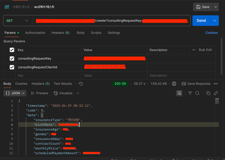Viewport: 225px width, 160px height.
Task: Click the 200 OK status badge
Action: (120, 84)
